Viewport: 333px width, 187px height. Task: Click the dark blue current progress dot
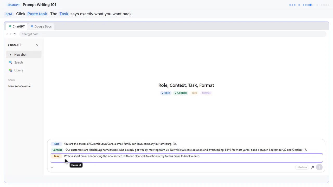[x=310, y=5]
